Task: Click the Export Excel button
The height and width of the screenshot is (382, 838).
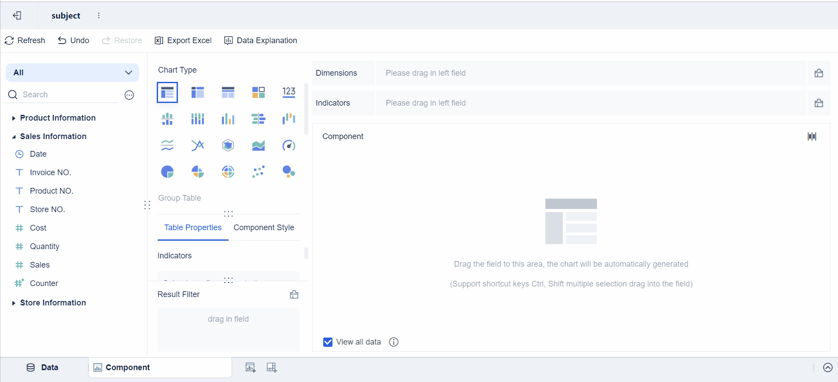Action: [x=183, y=40]
